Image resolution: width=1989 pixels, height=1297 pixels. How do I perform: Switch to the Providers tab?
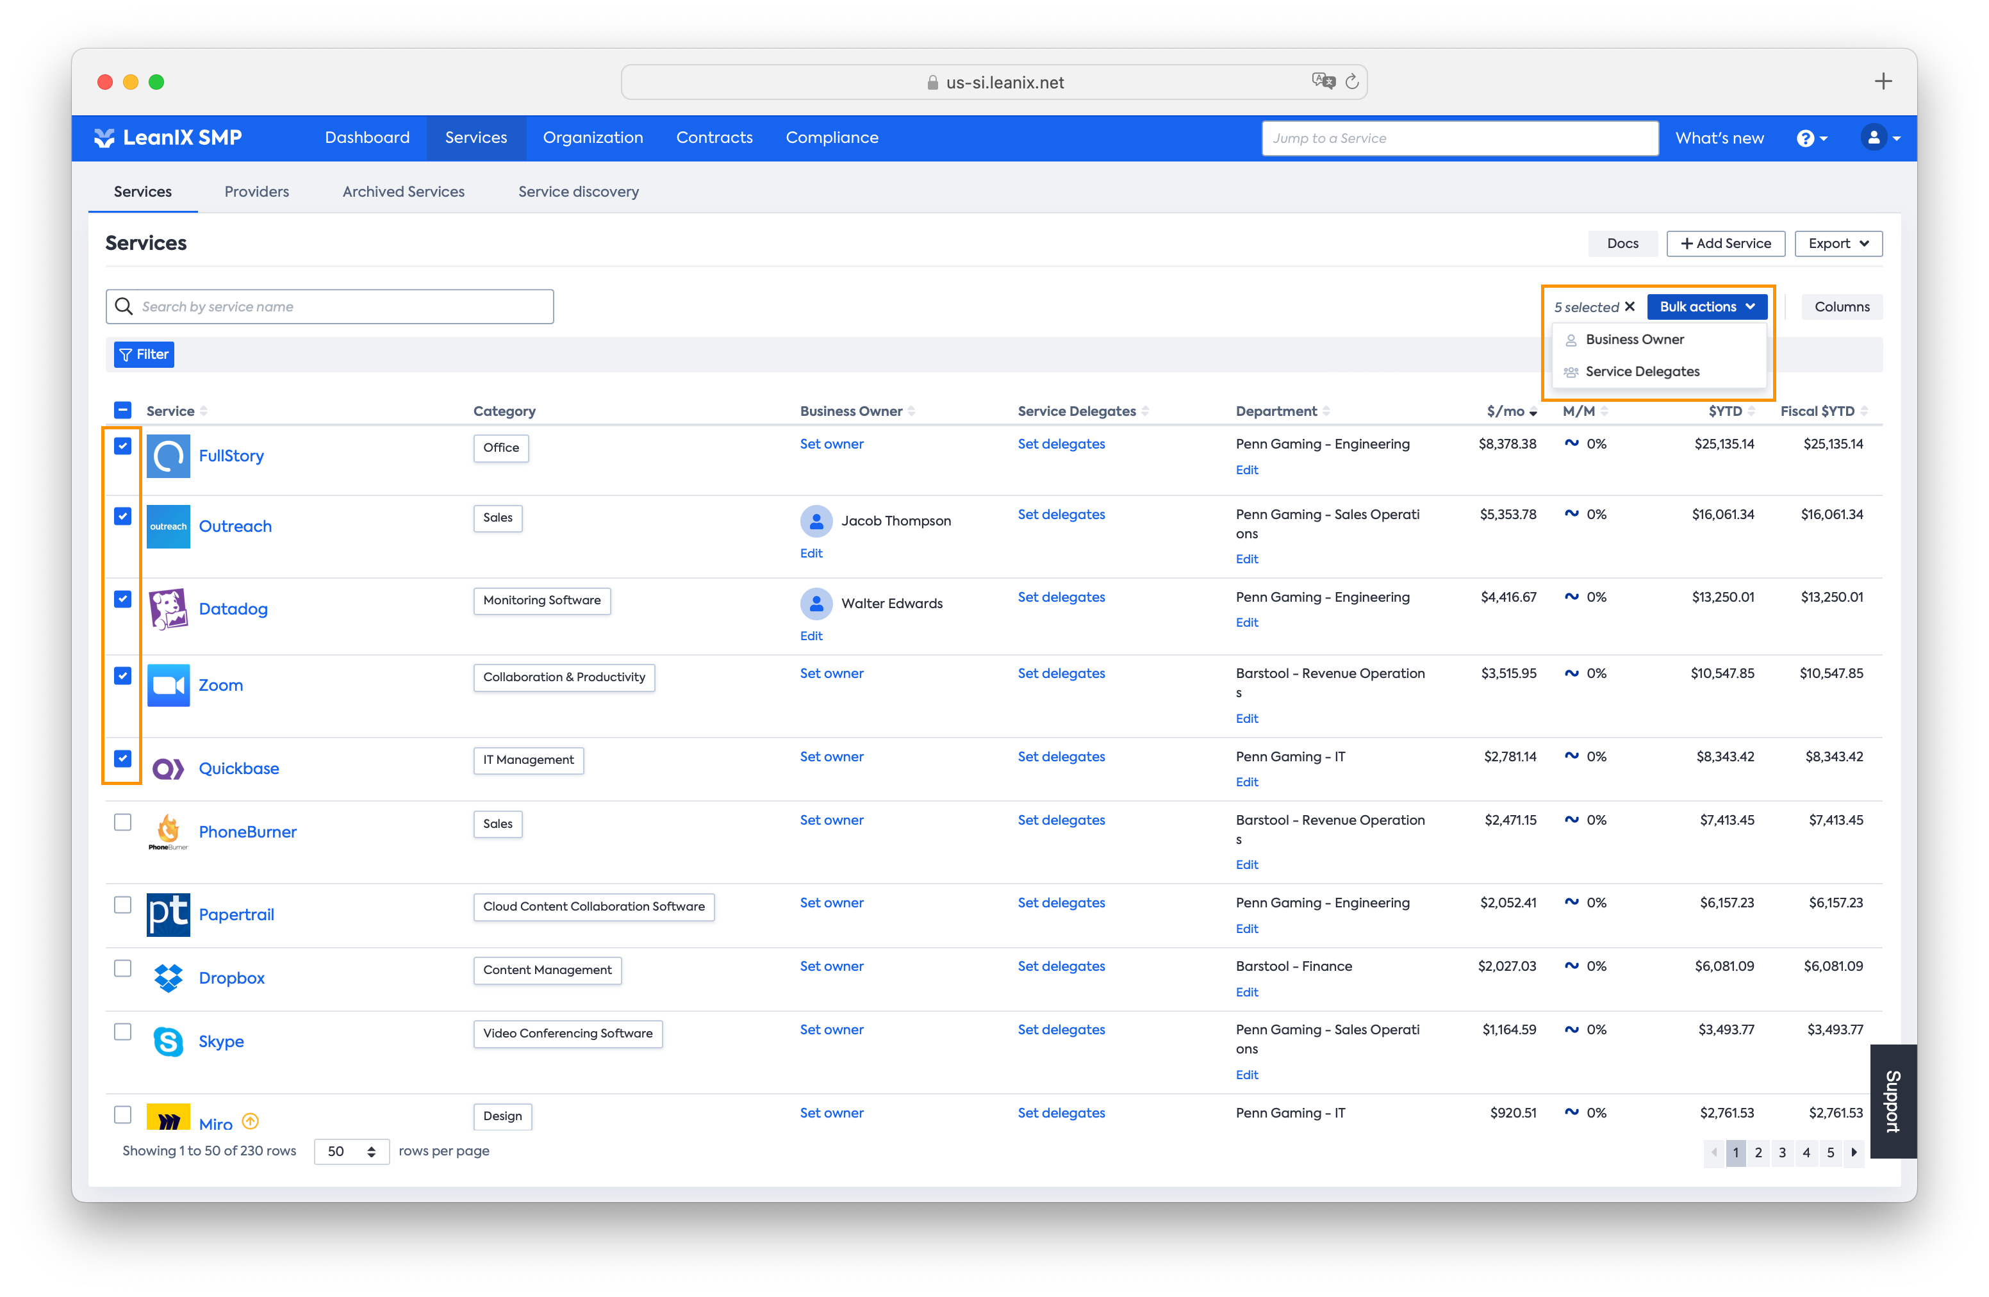click(x=256, y=192)
